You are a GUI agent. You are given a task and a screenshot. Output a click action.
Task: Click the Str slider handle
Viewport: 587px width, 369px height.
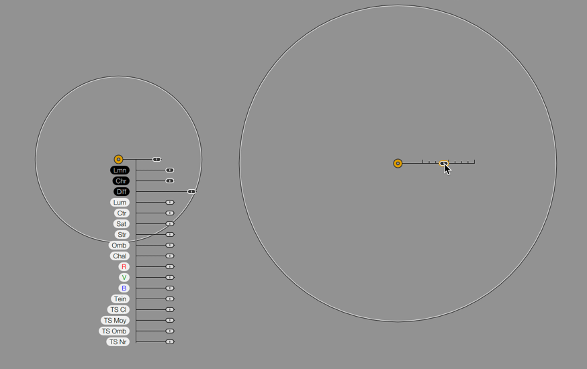click(170, 234)
